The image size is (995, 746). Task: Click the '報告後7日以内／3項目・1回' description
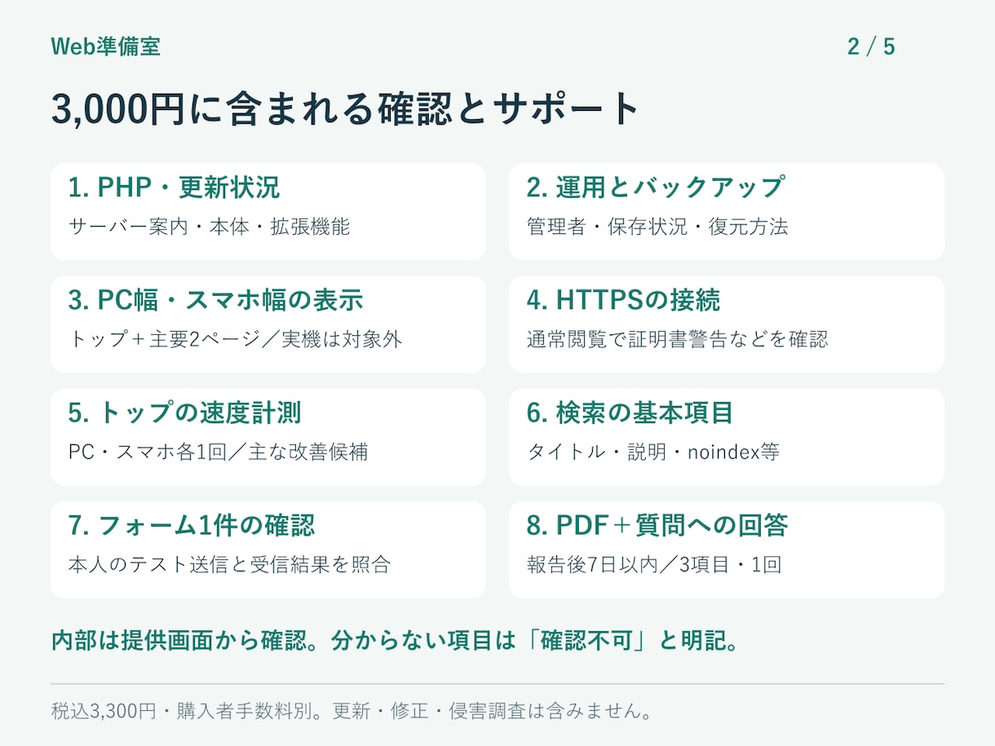point(654,564)
